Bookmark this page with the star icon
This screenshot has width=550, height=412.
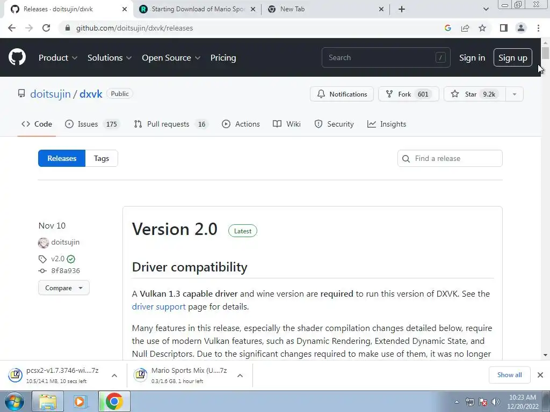point(482,28)
